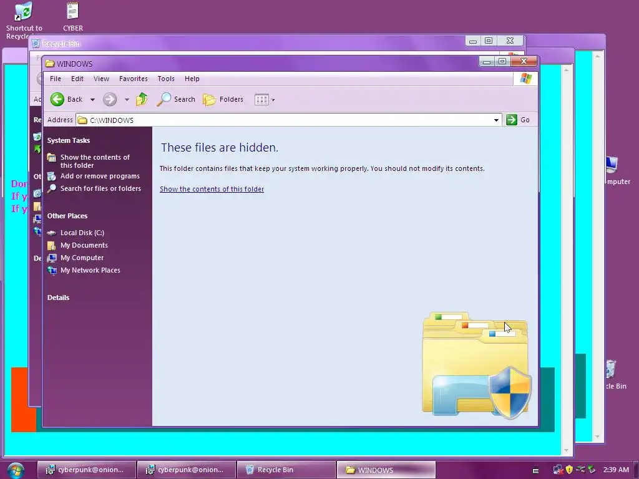The height and width of the screenshot is (479, 639).
Task: Go back using the green Back arrow
Action: click(57, 99)
